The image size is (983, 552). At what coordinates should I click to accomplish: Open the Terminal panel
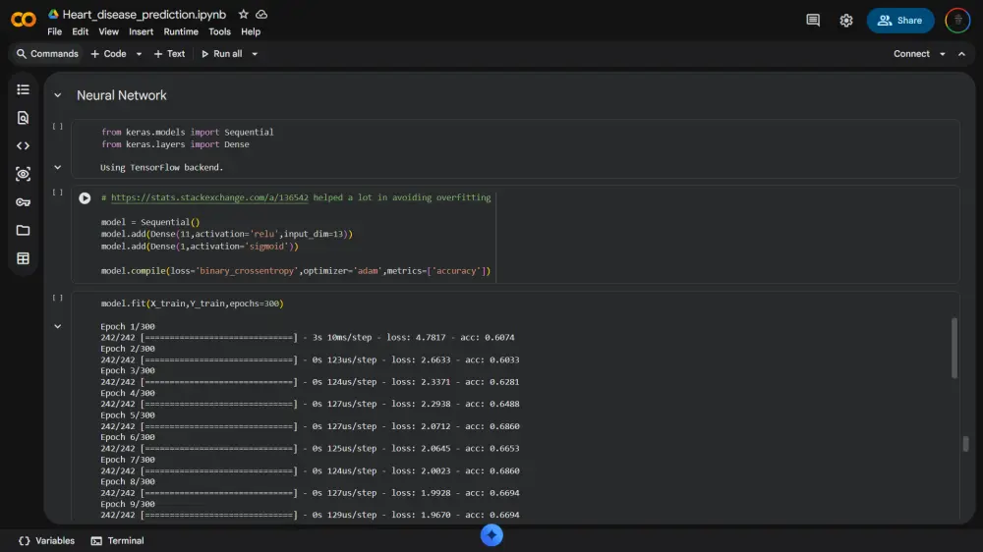point(117,541)
